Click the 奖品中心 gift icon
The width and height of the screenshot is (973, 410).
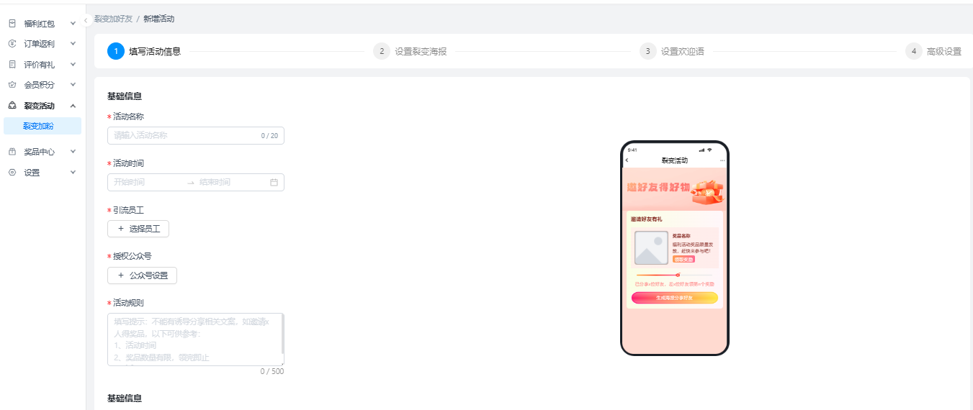[x=12, y=152]
